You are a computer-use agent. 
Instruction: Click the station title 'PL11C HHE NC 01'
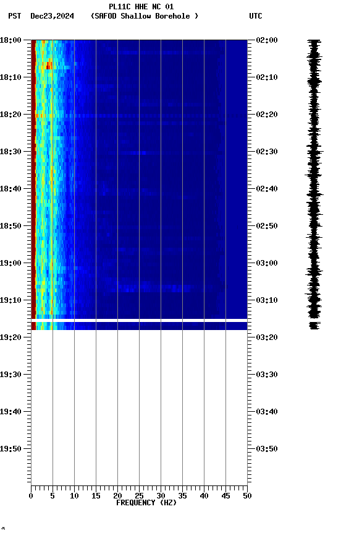(x=141, y=6)
